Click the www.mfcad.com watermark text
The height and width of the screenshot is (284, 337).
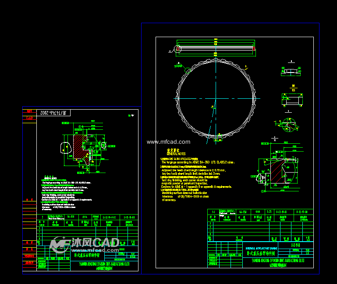click(x=169, y=142)
